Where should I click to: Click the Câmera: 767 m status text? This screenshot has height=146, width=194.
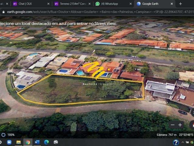[167, 135]
